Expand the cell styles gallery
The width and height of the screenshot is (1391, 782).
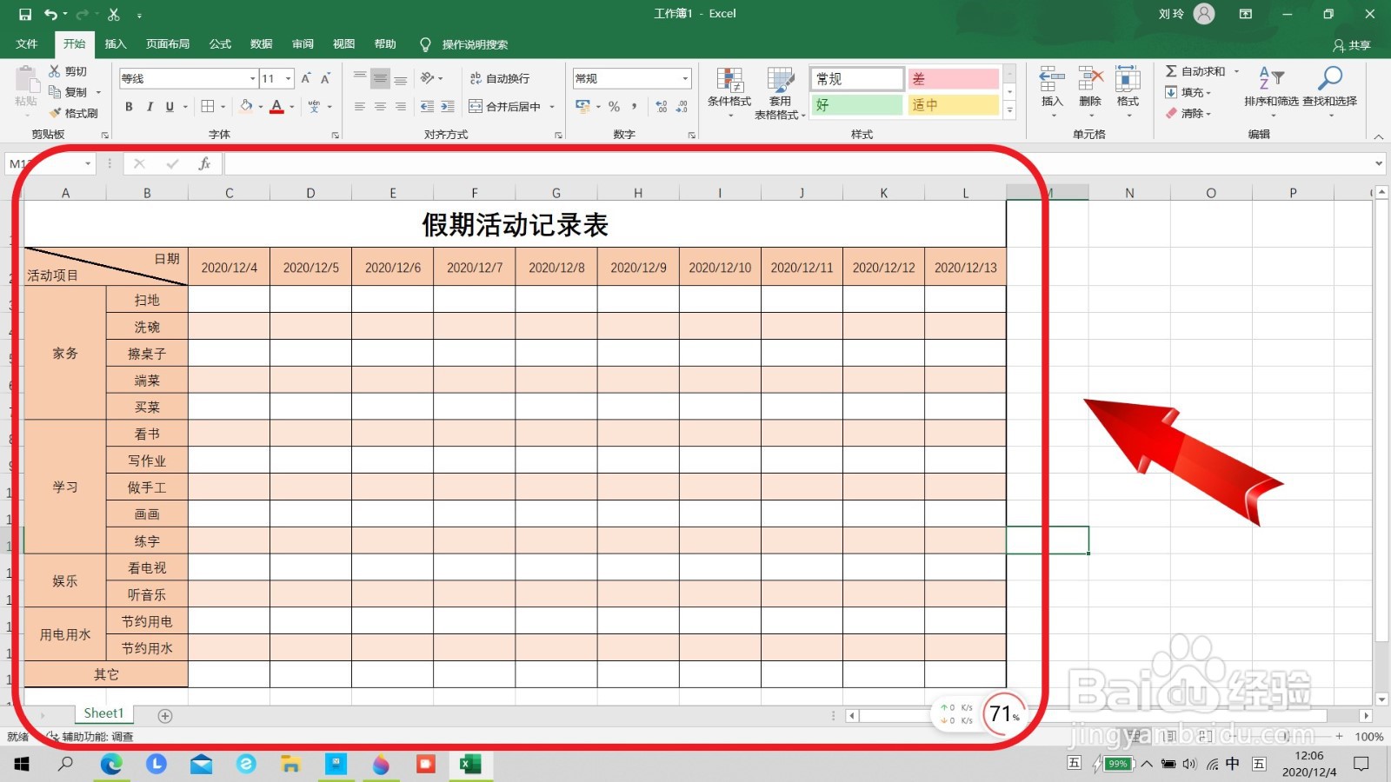[x=1009, y=109]
